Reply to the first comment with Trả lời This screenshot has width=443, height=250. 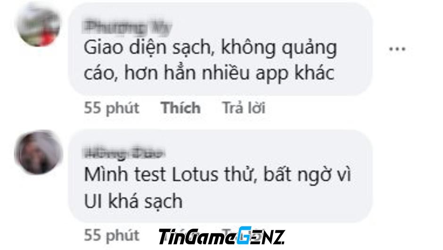[x=244, y=108]
